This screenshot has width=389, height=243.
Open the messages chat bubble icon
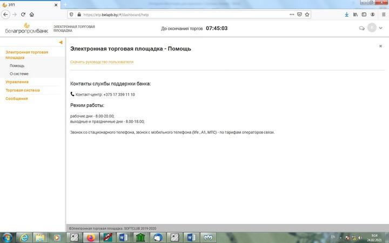pyautogui.click(x=361, y=28)
